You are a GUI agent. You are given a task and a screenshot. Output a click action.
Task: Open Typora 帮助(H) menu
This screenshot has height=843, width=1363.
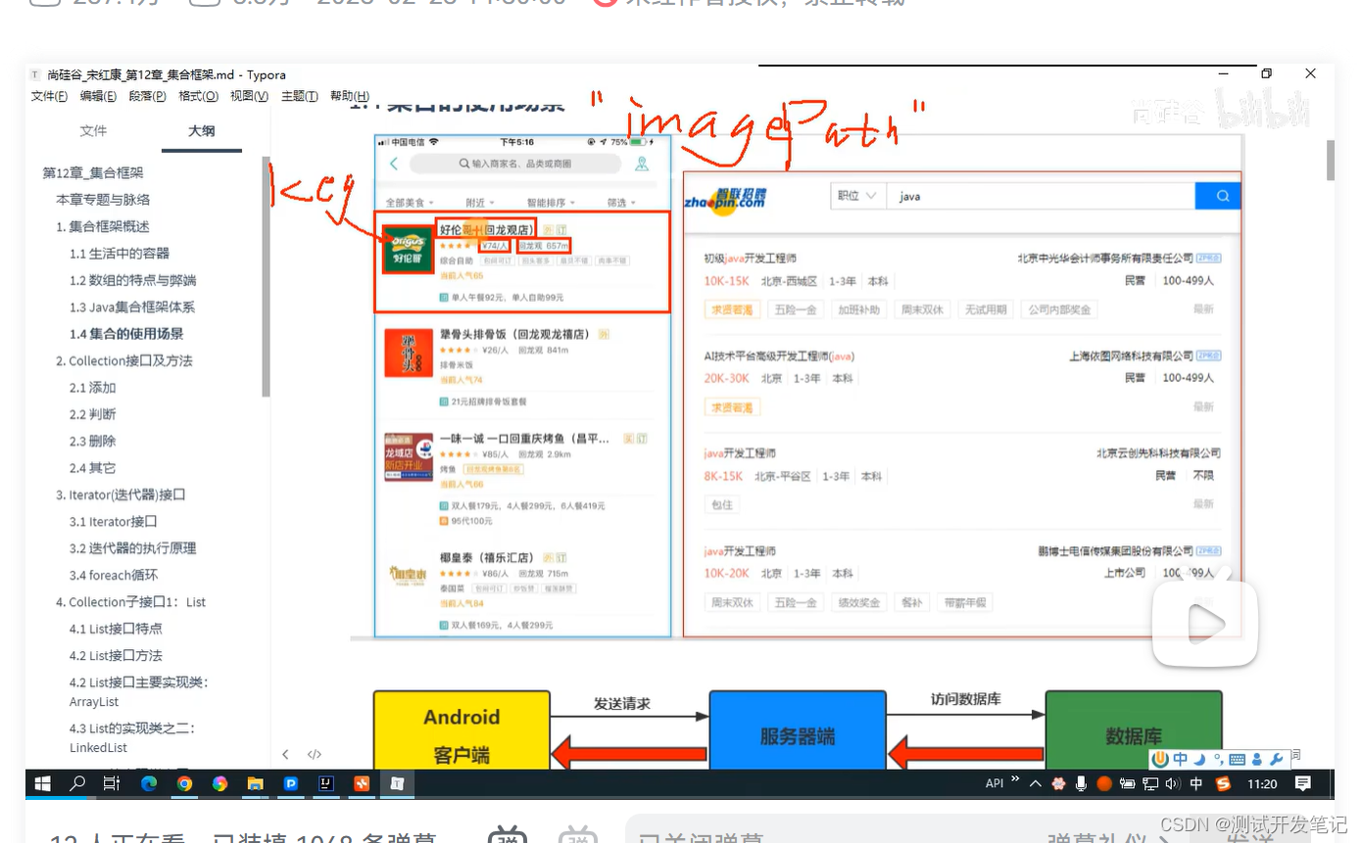tap(350, 96)
